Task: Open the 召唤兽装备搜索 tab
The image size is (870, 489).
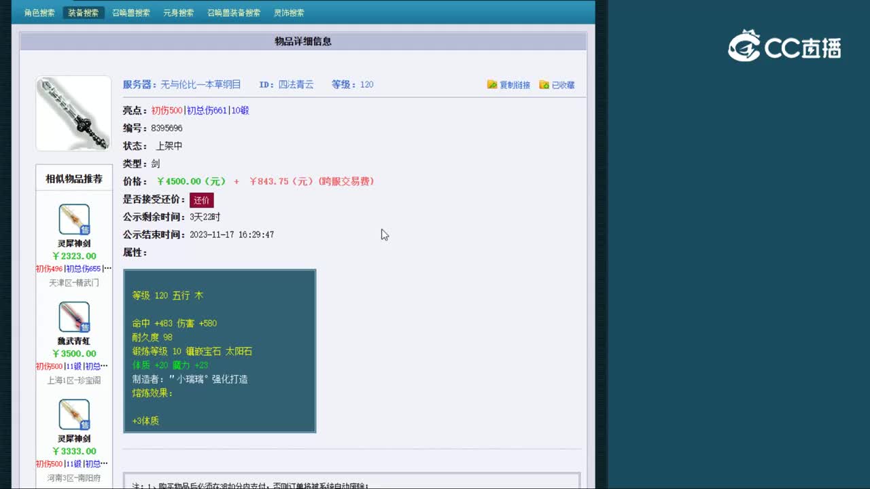Action: [234, 12]
